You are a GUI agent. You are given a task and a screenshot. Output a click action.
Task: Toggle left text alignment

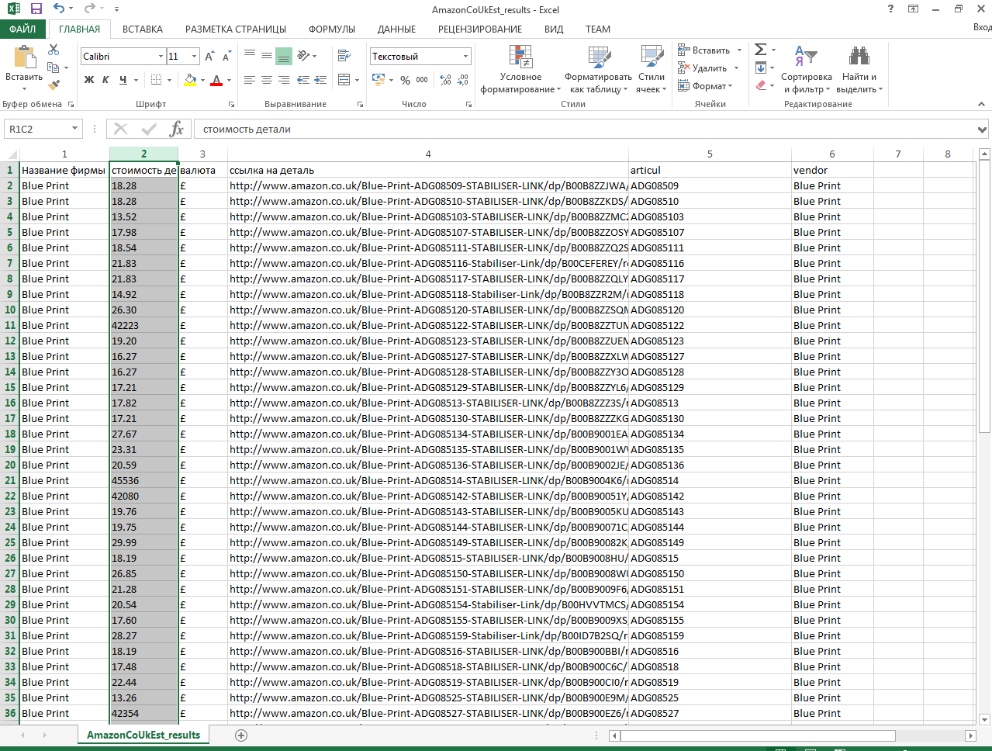pyautogui.click(x=250, y=80)
